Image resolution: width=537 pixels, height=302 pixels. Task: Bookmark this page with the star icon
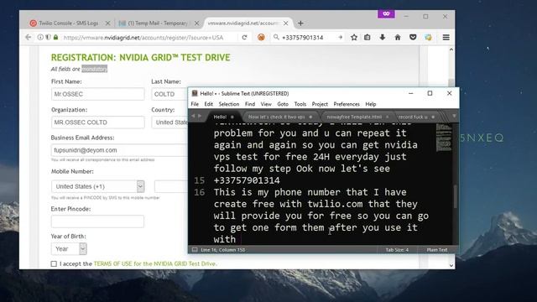(x=354, y=37)
